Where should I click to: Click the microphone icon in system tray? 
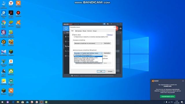[166, 102]
